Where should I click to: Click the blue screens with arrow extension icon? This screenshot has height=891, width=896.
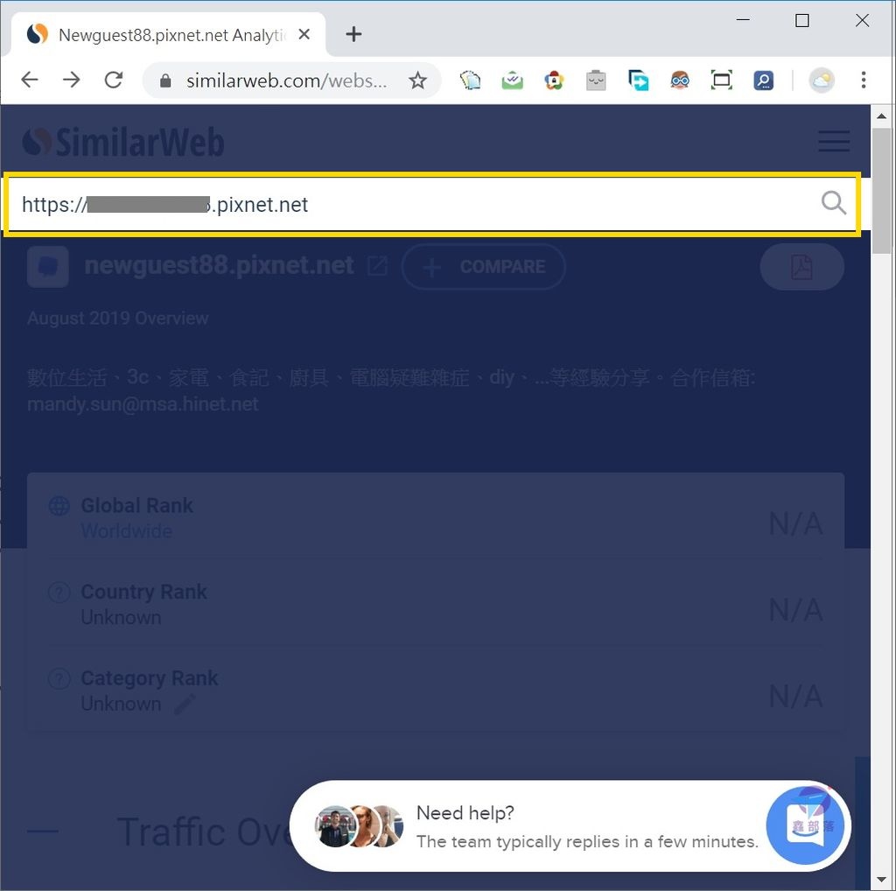pyautogui.click(x=638, y=81)
